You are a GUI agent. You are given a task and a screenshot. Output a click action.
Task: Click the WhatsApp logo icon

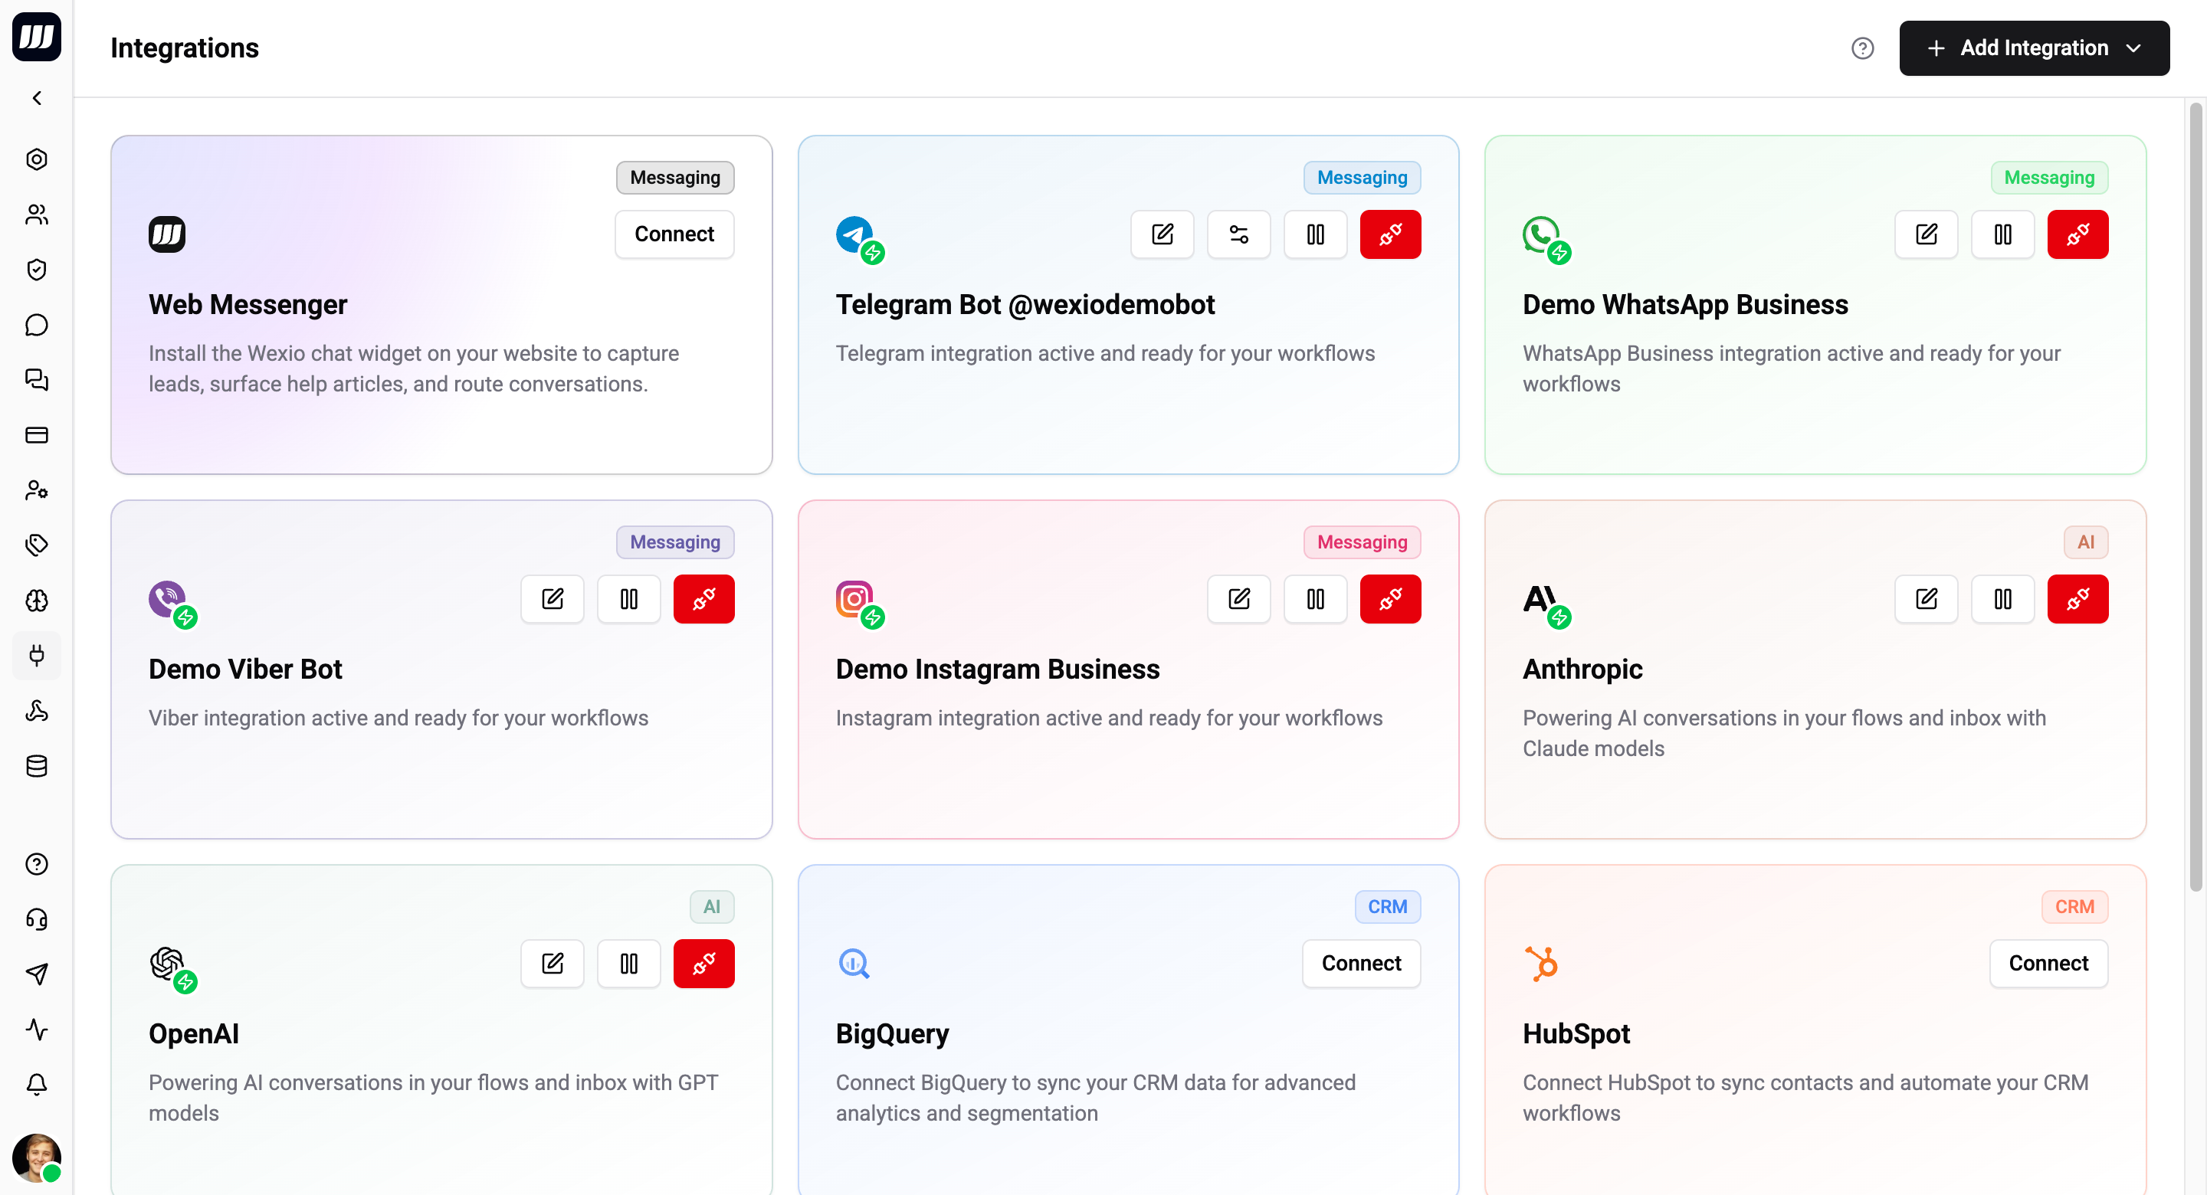(1541, 234)
